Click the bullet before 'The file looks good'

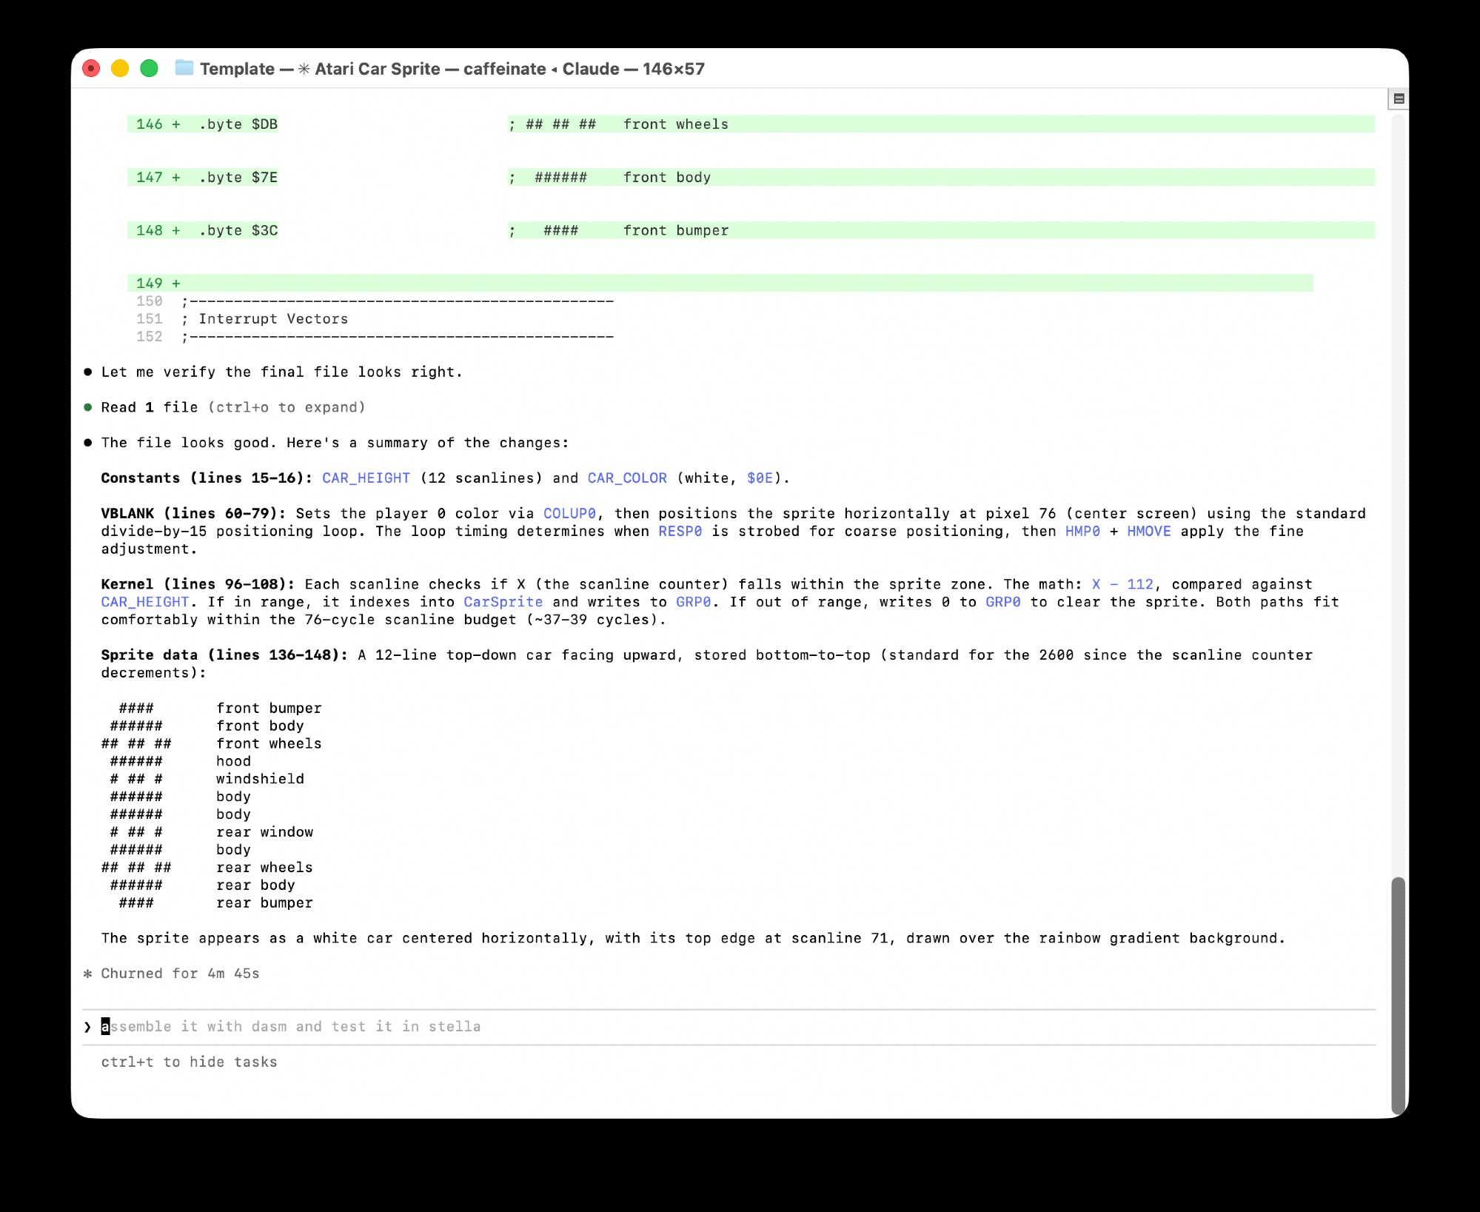pyautogui.click(x=88, y=443)
